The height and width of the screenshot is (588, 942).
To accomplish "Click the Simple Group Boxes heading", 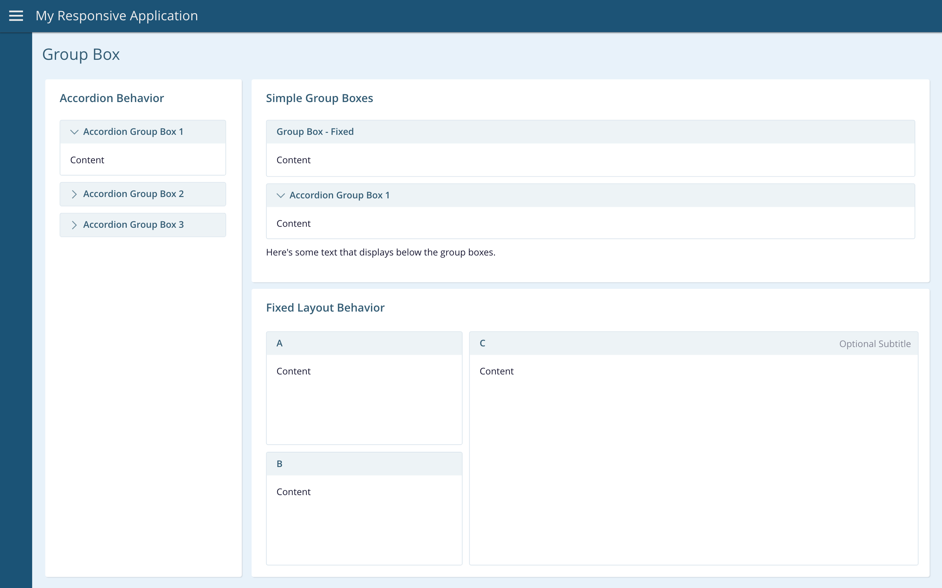I will coord(319,98).
